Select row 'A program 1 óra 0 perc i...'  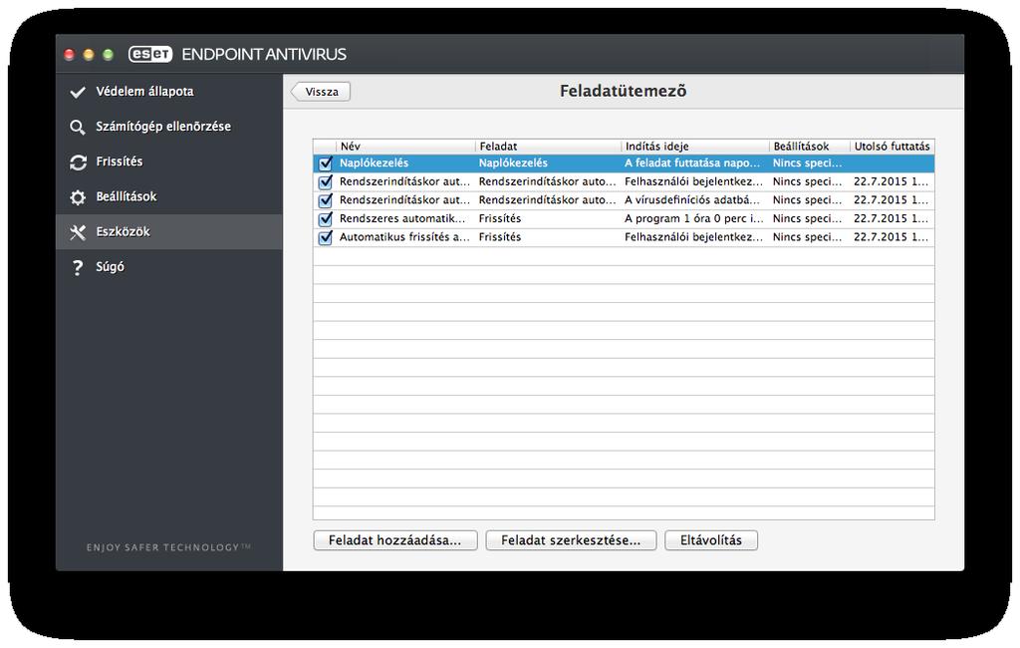click(x=624, y=218)
